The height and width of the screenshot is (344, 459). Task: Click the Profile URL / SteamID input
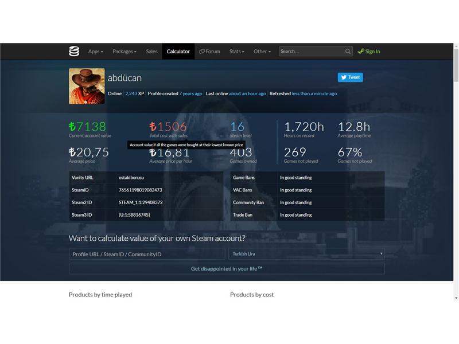click(147, 254)
